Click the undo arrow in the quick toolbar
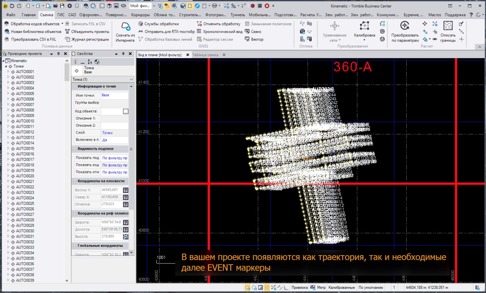The image size is (486, 293). coord(12,6)
